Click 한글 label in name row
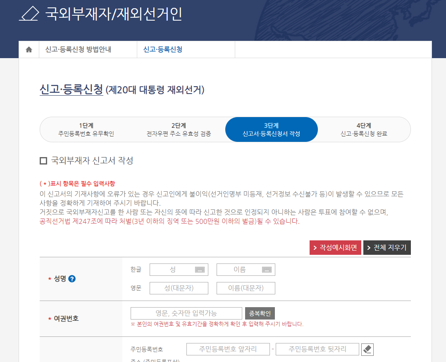The height and width of the screenshot is (362, 446). (136, 270)
